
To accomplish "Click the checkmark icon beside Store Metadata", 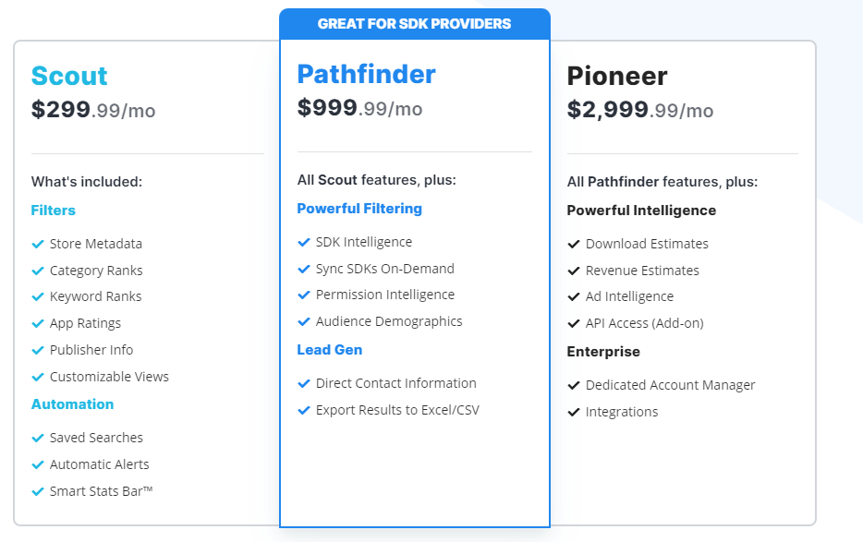I will click(38, 245).
